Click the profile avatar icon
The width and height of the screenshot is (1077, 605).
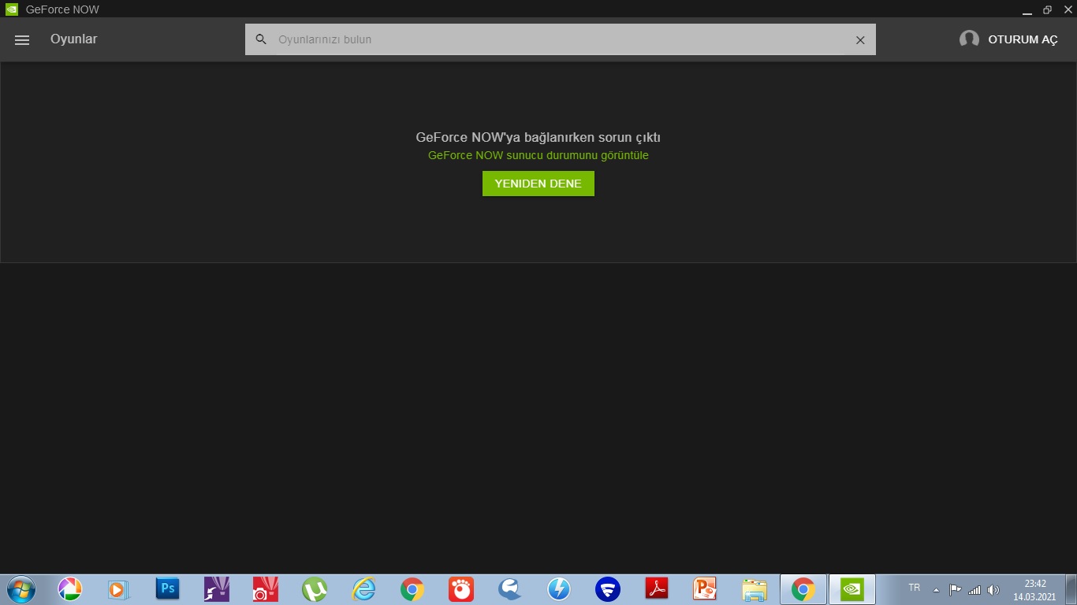click(x=969, y=39)
